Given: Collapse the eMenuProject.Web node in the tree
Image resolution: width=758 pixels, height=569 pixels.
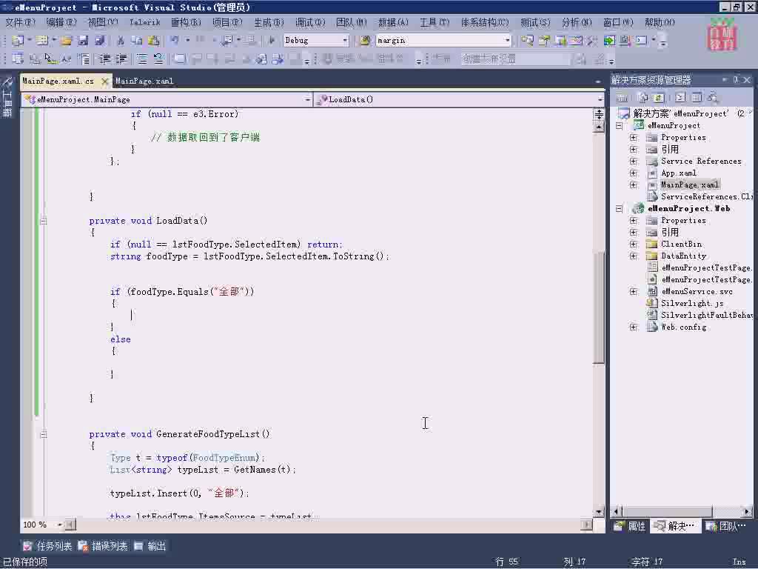Looking at the screenshot, I should [x=620, y=209].
